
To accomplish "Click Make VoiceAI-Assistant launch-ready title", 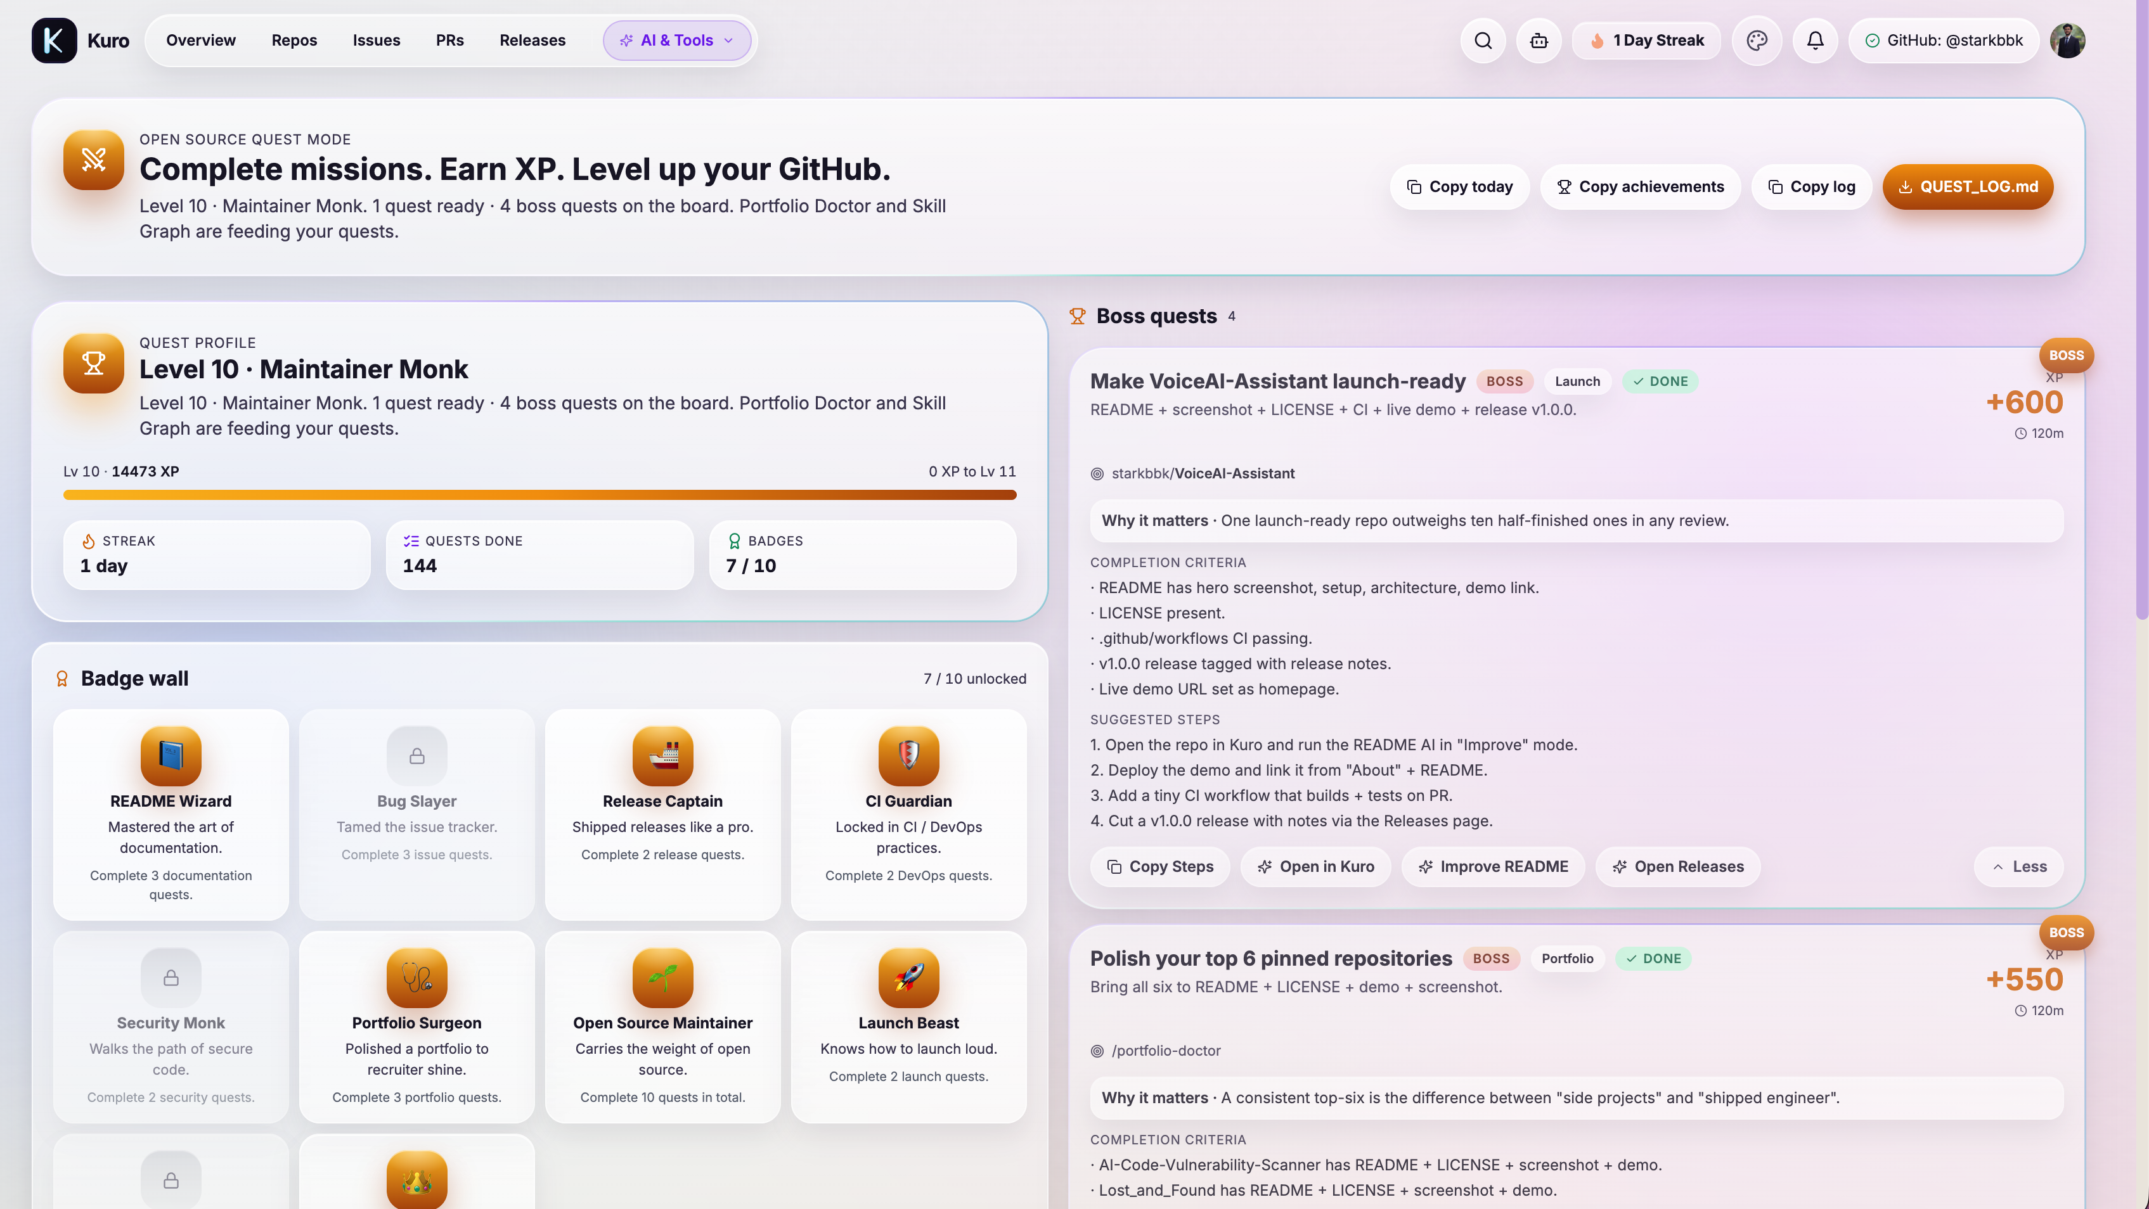I will [1277, 381].
